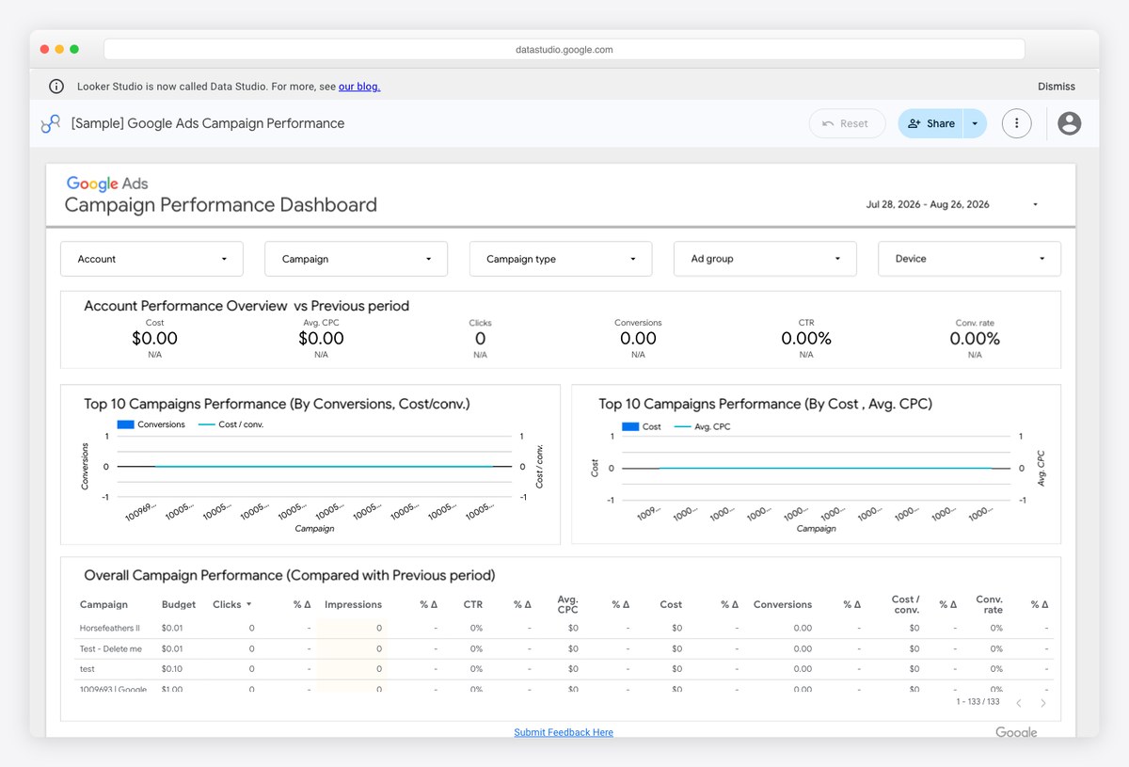Click the Campaign column header
This screenshot has height=767, width=1129.
(x=103, y=604)
